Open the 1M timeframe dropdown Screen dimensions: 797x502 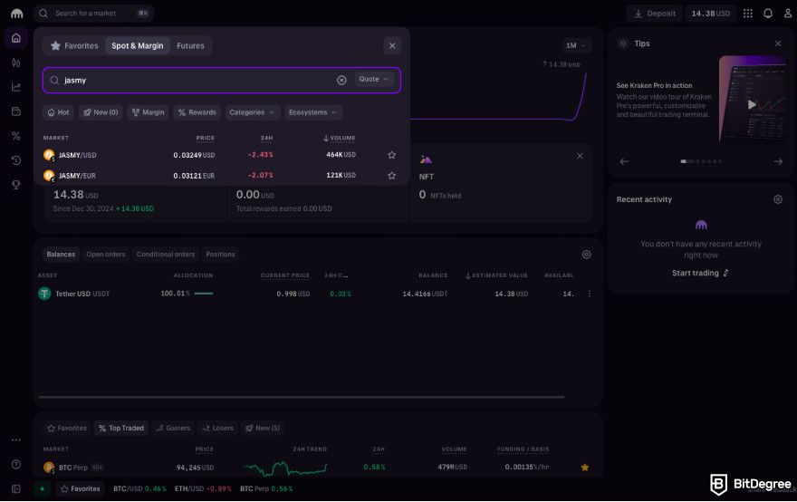click(576, 45)
